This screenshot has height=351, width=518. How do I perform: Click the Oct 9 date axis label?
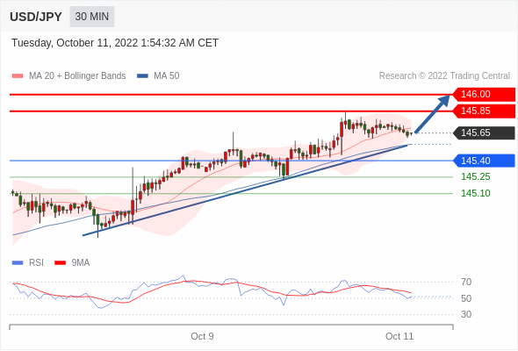[x=202, y=336]
